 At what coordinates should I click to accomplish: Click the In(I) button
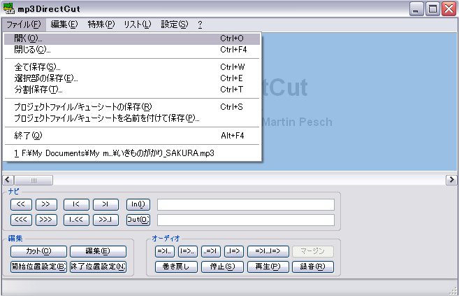[138, 204]
